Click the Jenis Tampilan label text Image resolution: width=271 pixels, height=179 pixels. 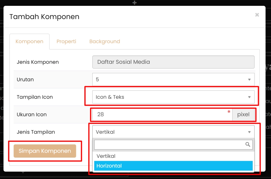pyautogui.click(x=36, y=132)
